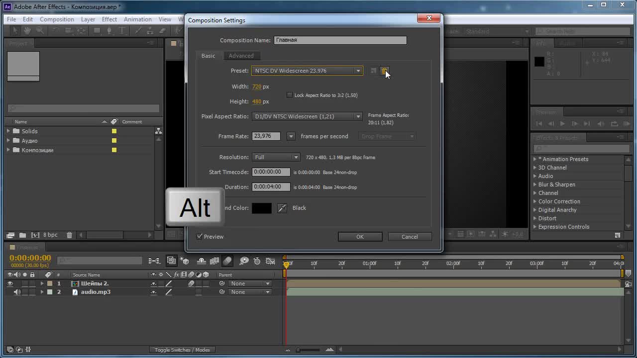Select the Zoom magnifier tool
637x358 pixels.
click(x=39, y=31)
